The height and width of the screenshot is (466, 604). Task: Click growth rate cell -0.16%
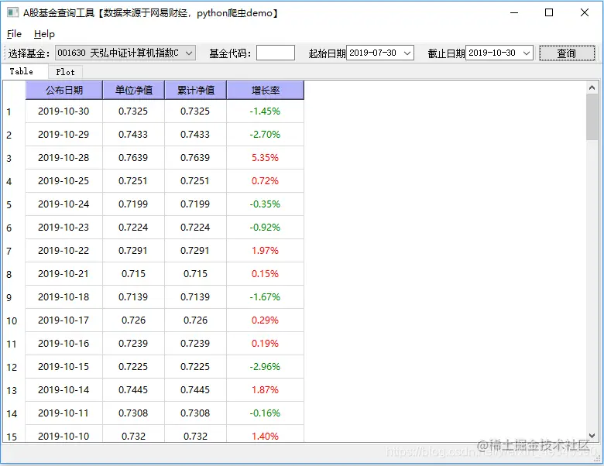[266, 413]
